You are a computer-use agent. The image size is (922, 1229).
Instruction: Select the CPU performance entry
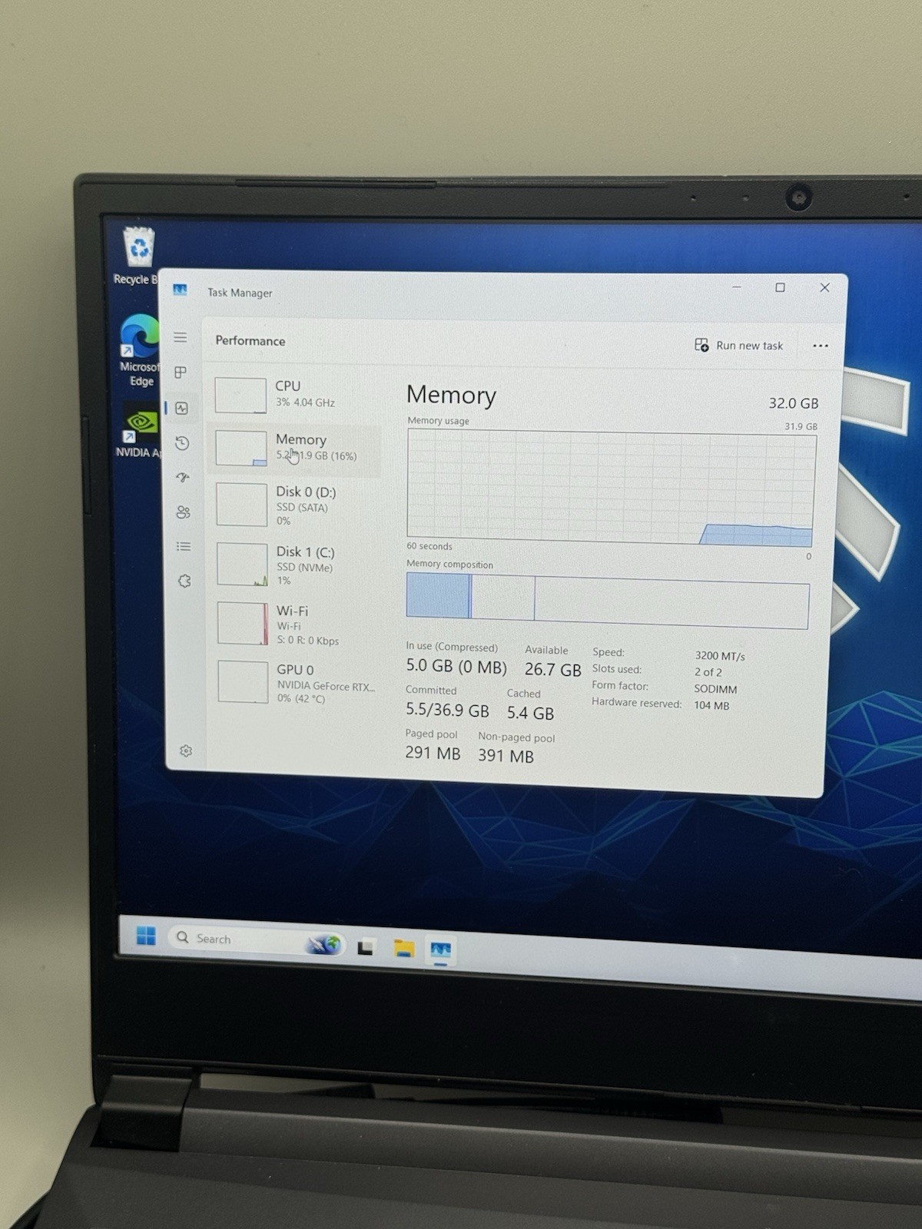[x=295, y=394]
